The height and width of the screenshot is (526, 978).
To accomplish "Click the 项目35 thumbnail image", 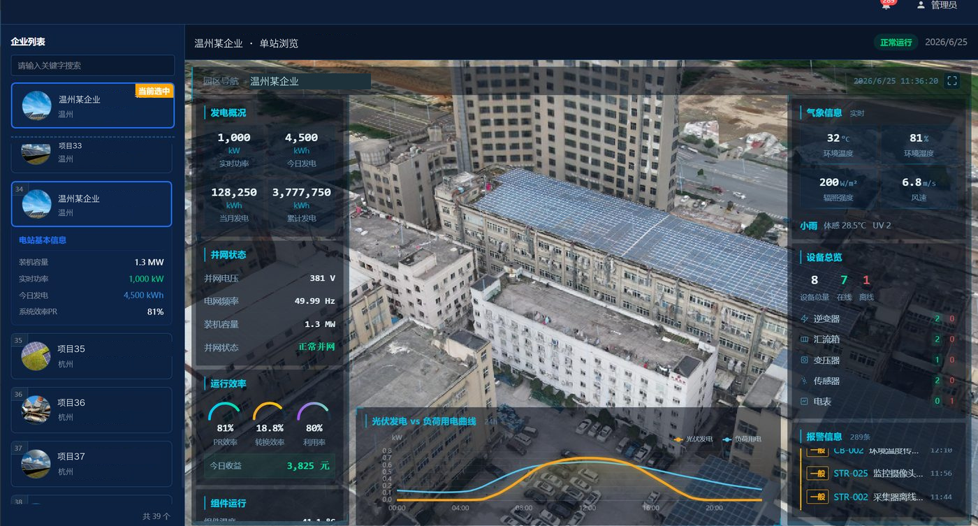I will pyautogui.click(x=36, y=356).
